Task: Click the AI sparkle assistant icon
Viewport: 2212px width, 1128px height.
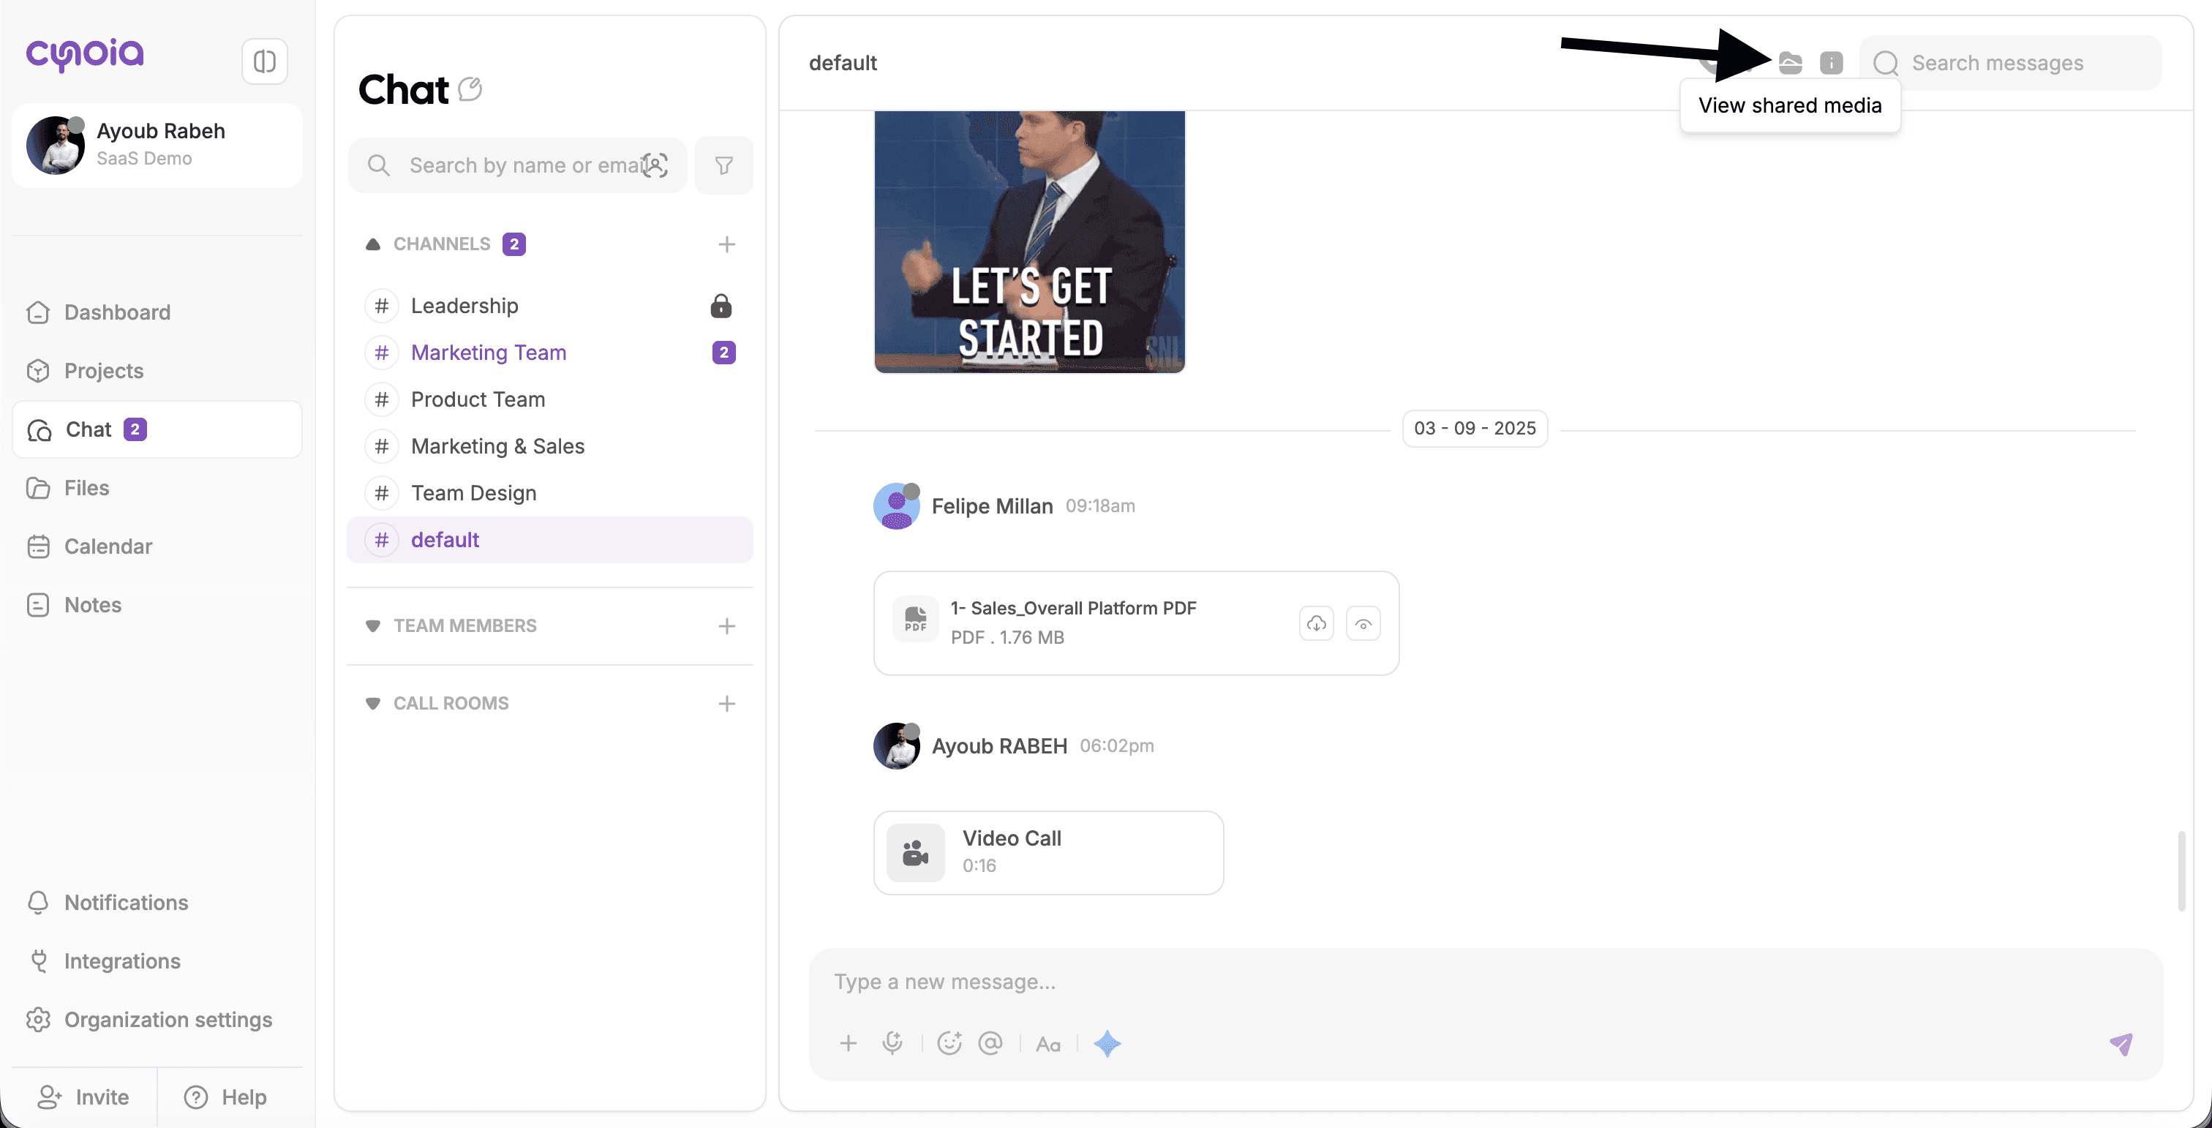Action: [1107, 1043]
